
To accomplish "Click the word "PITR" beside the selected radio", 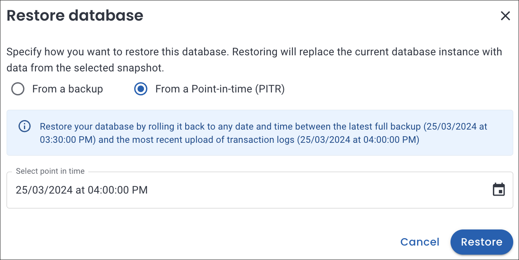I will pos(269,89).
